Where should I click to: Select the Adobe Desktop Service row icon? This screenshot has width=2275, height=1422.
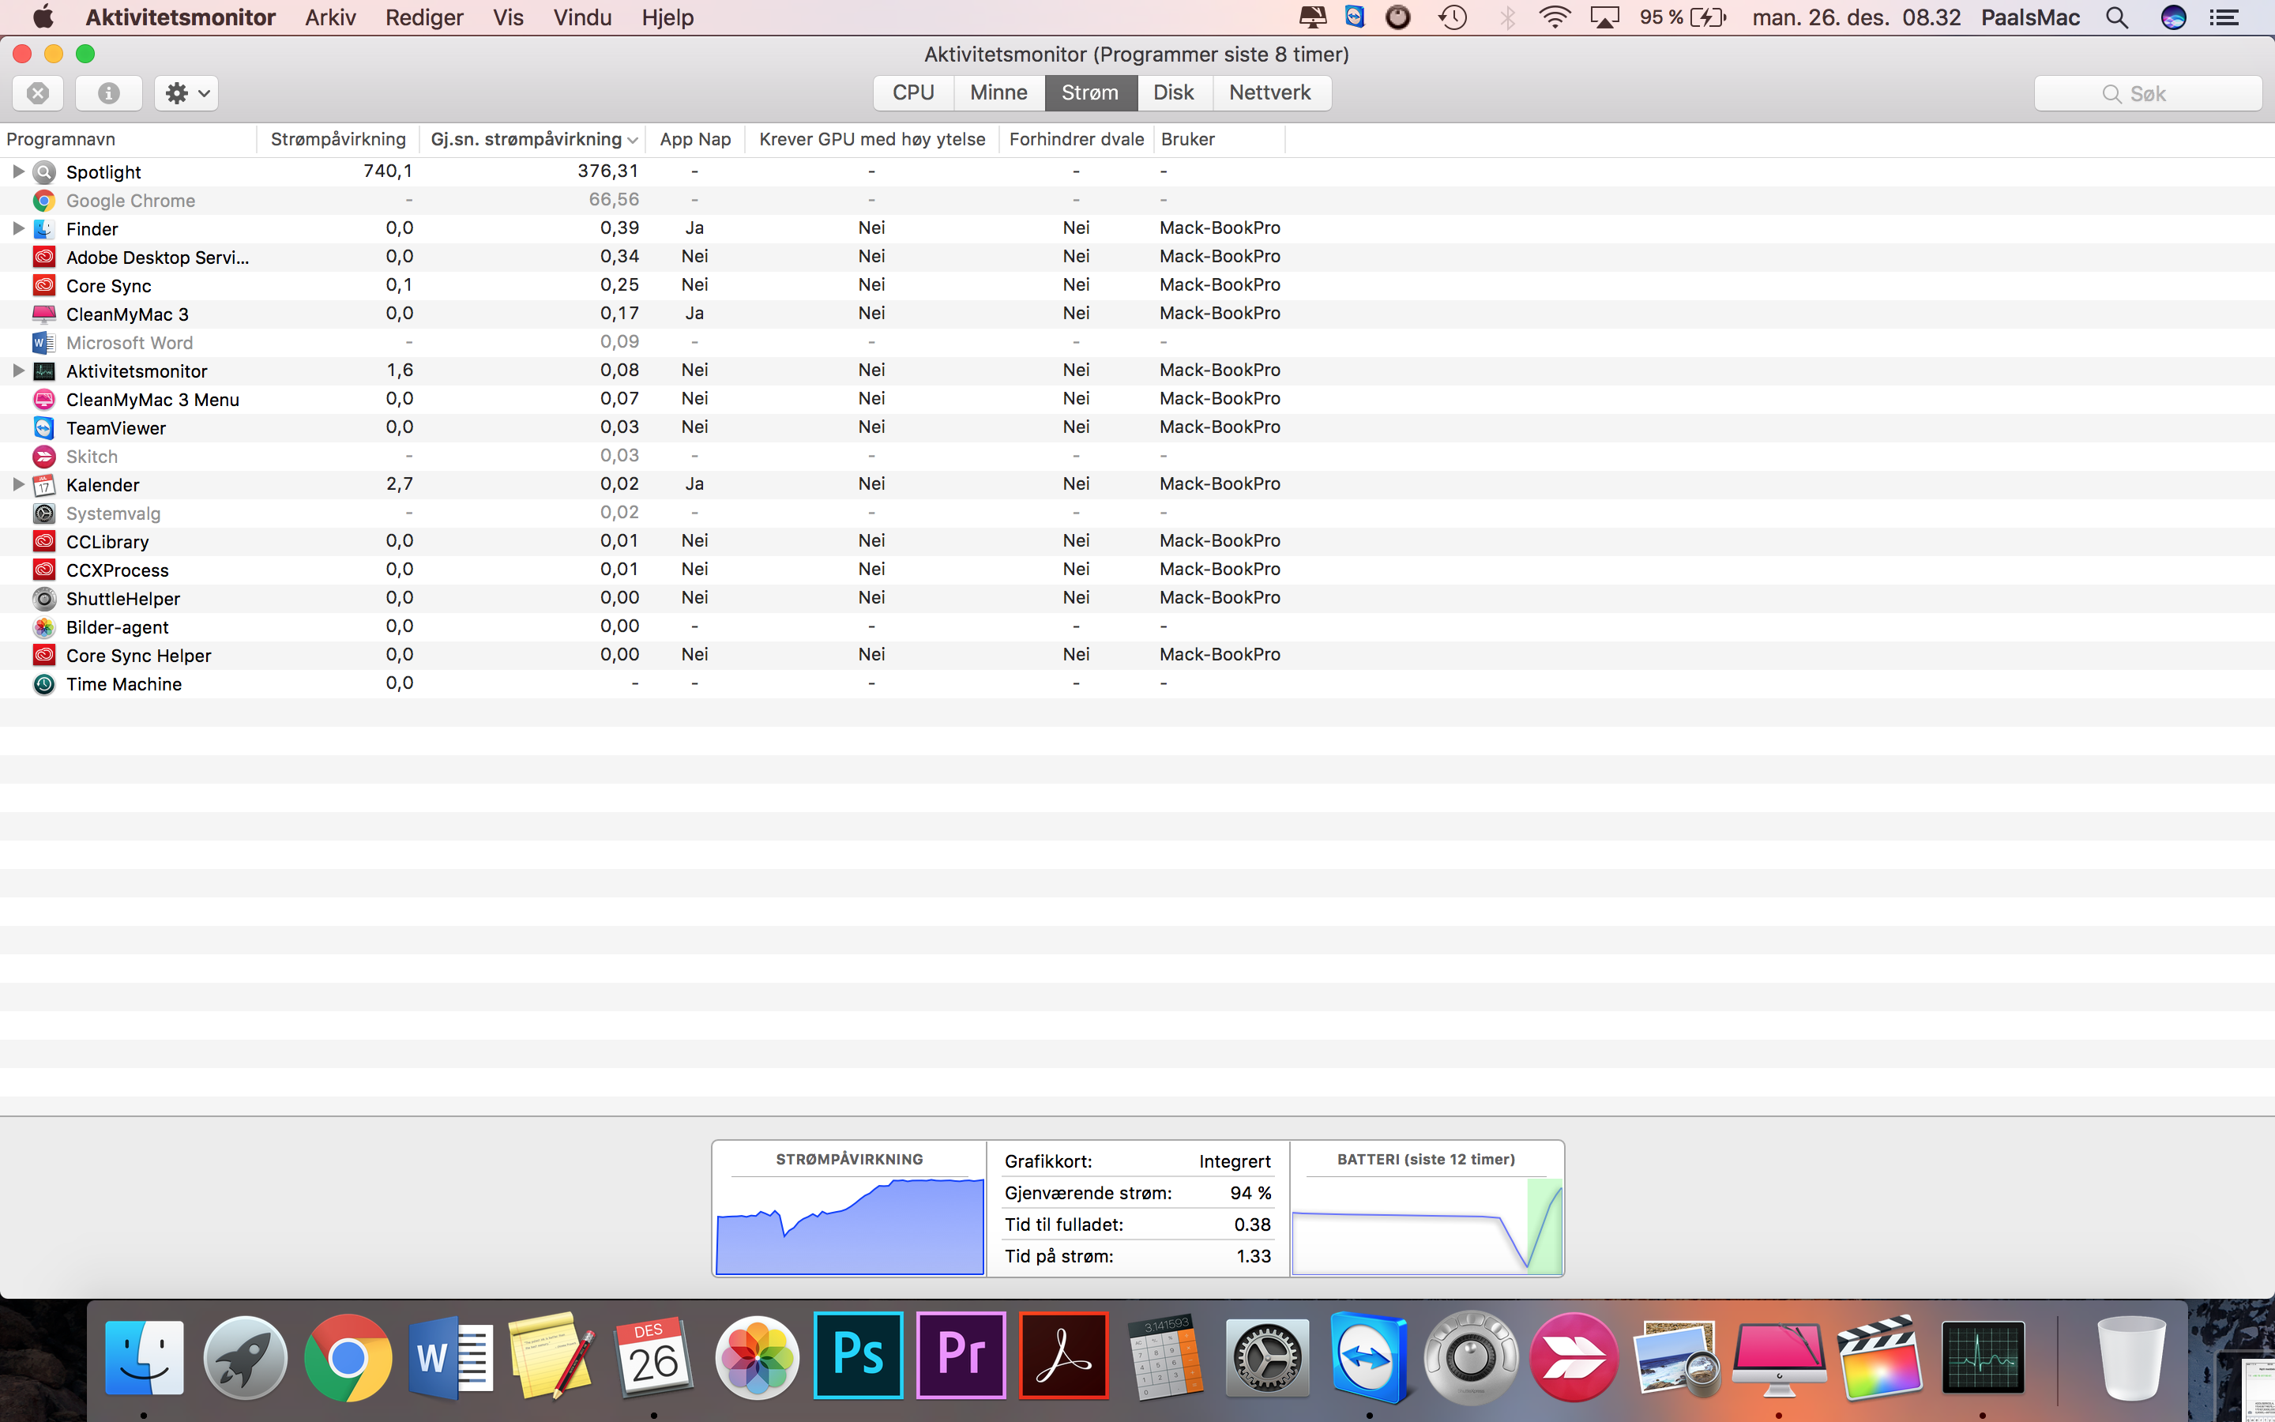click(x=44, y=257)
